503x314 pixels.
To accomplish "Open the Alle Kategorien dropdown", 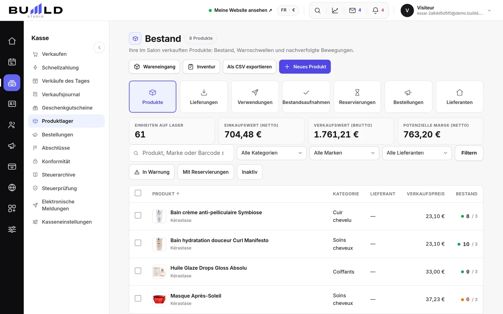I will coord(272,153).
